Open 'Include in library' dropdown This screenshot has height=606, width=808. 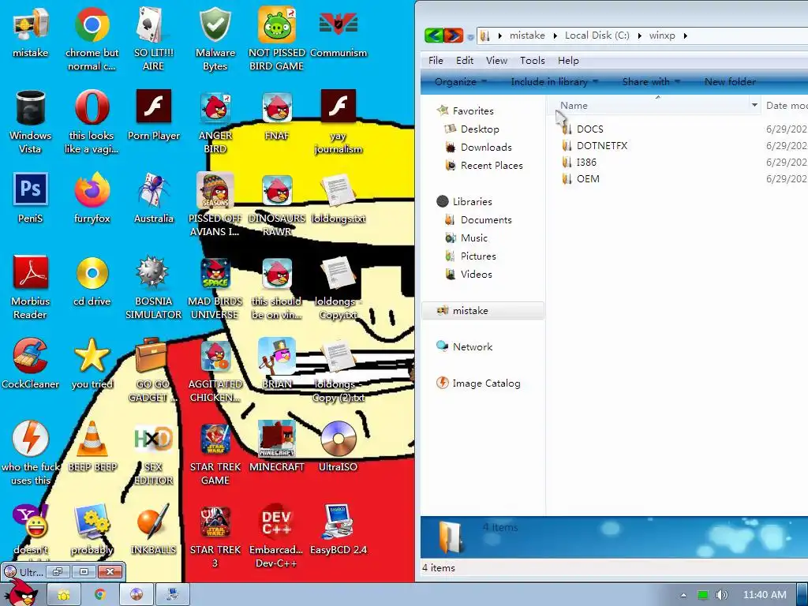click(x=555, y=81)
